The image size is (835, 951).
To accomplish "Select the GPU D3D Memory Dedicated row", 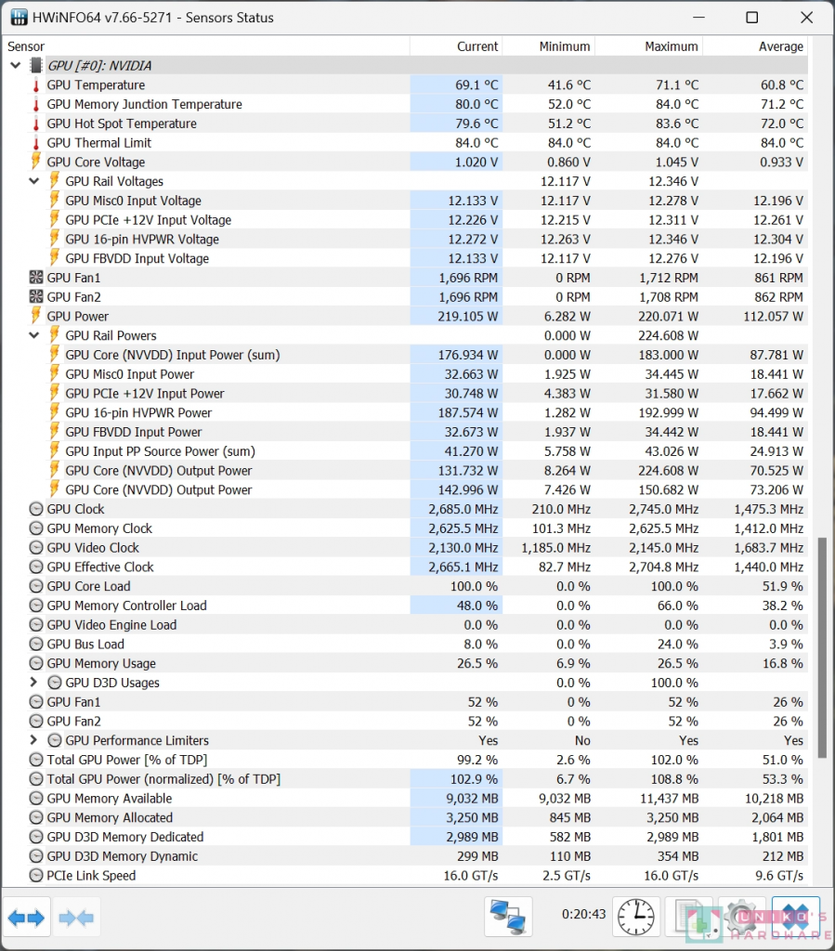I will click(406, 837).
